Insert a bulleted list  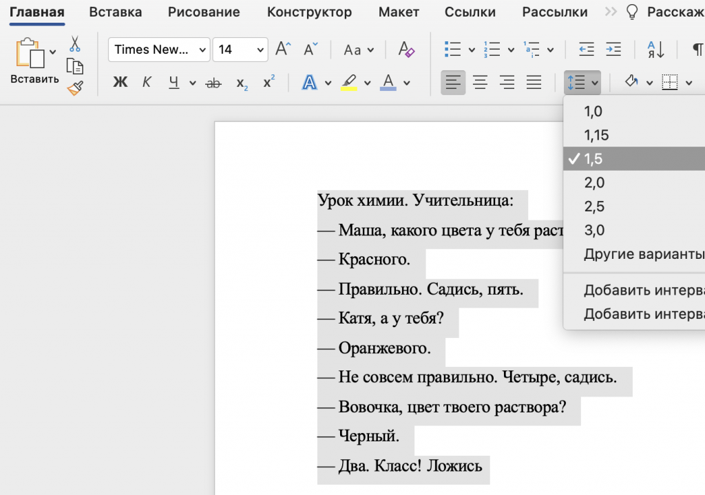[x=452, y=49]
